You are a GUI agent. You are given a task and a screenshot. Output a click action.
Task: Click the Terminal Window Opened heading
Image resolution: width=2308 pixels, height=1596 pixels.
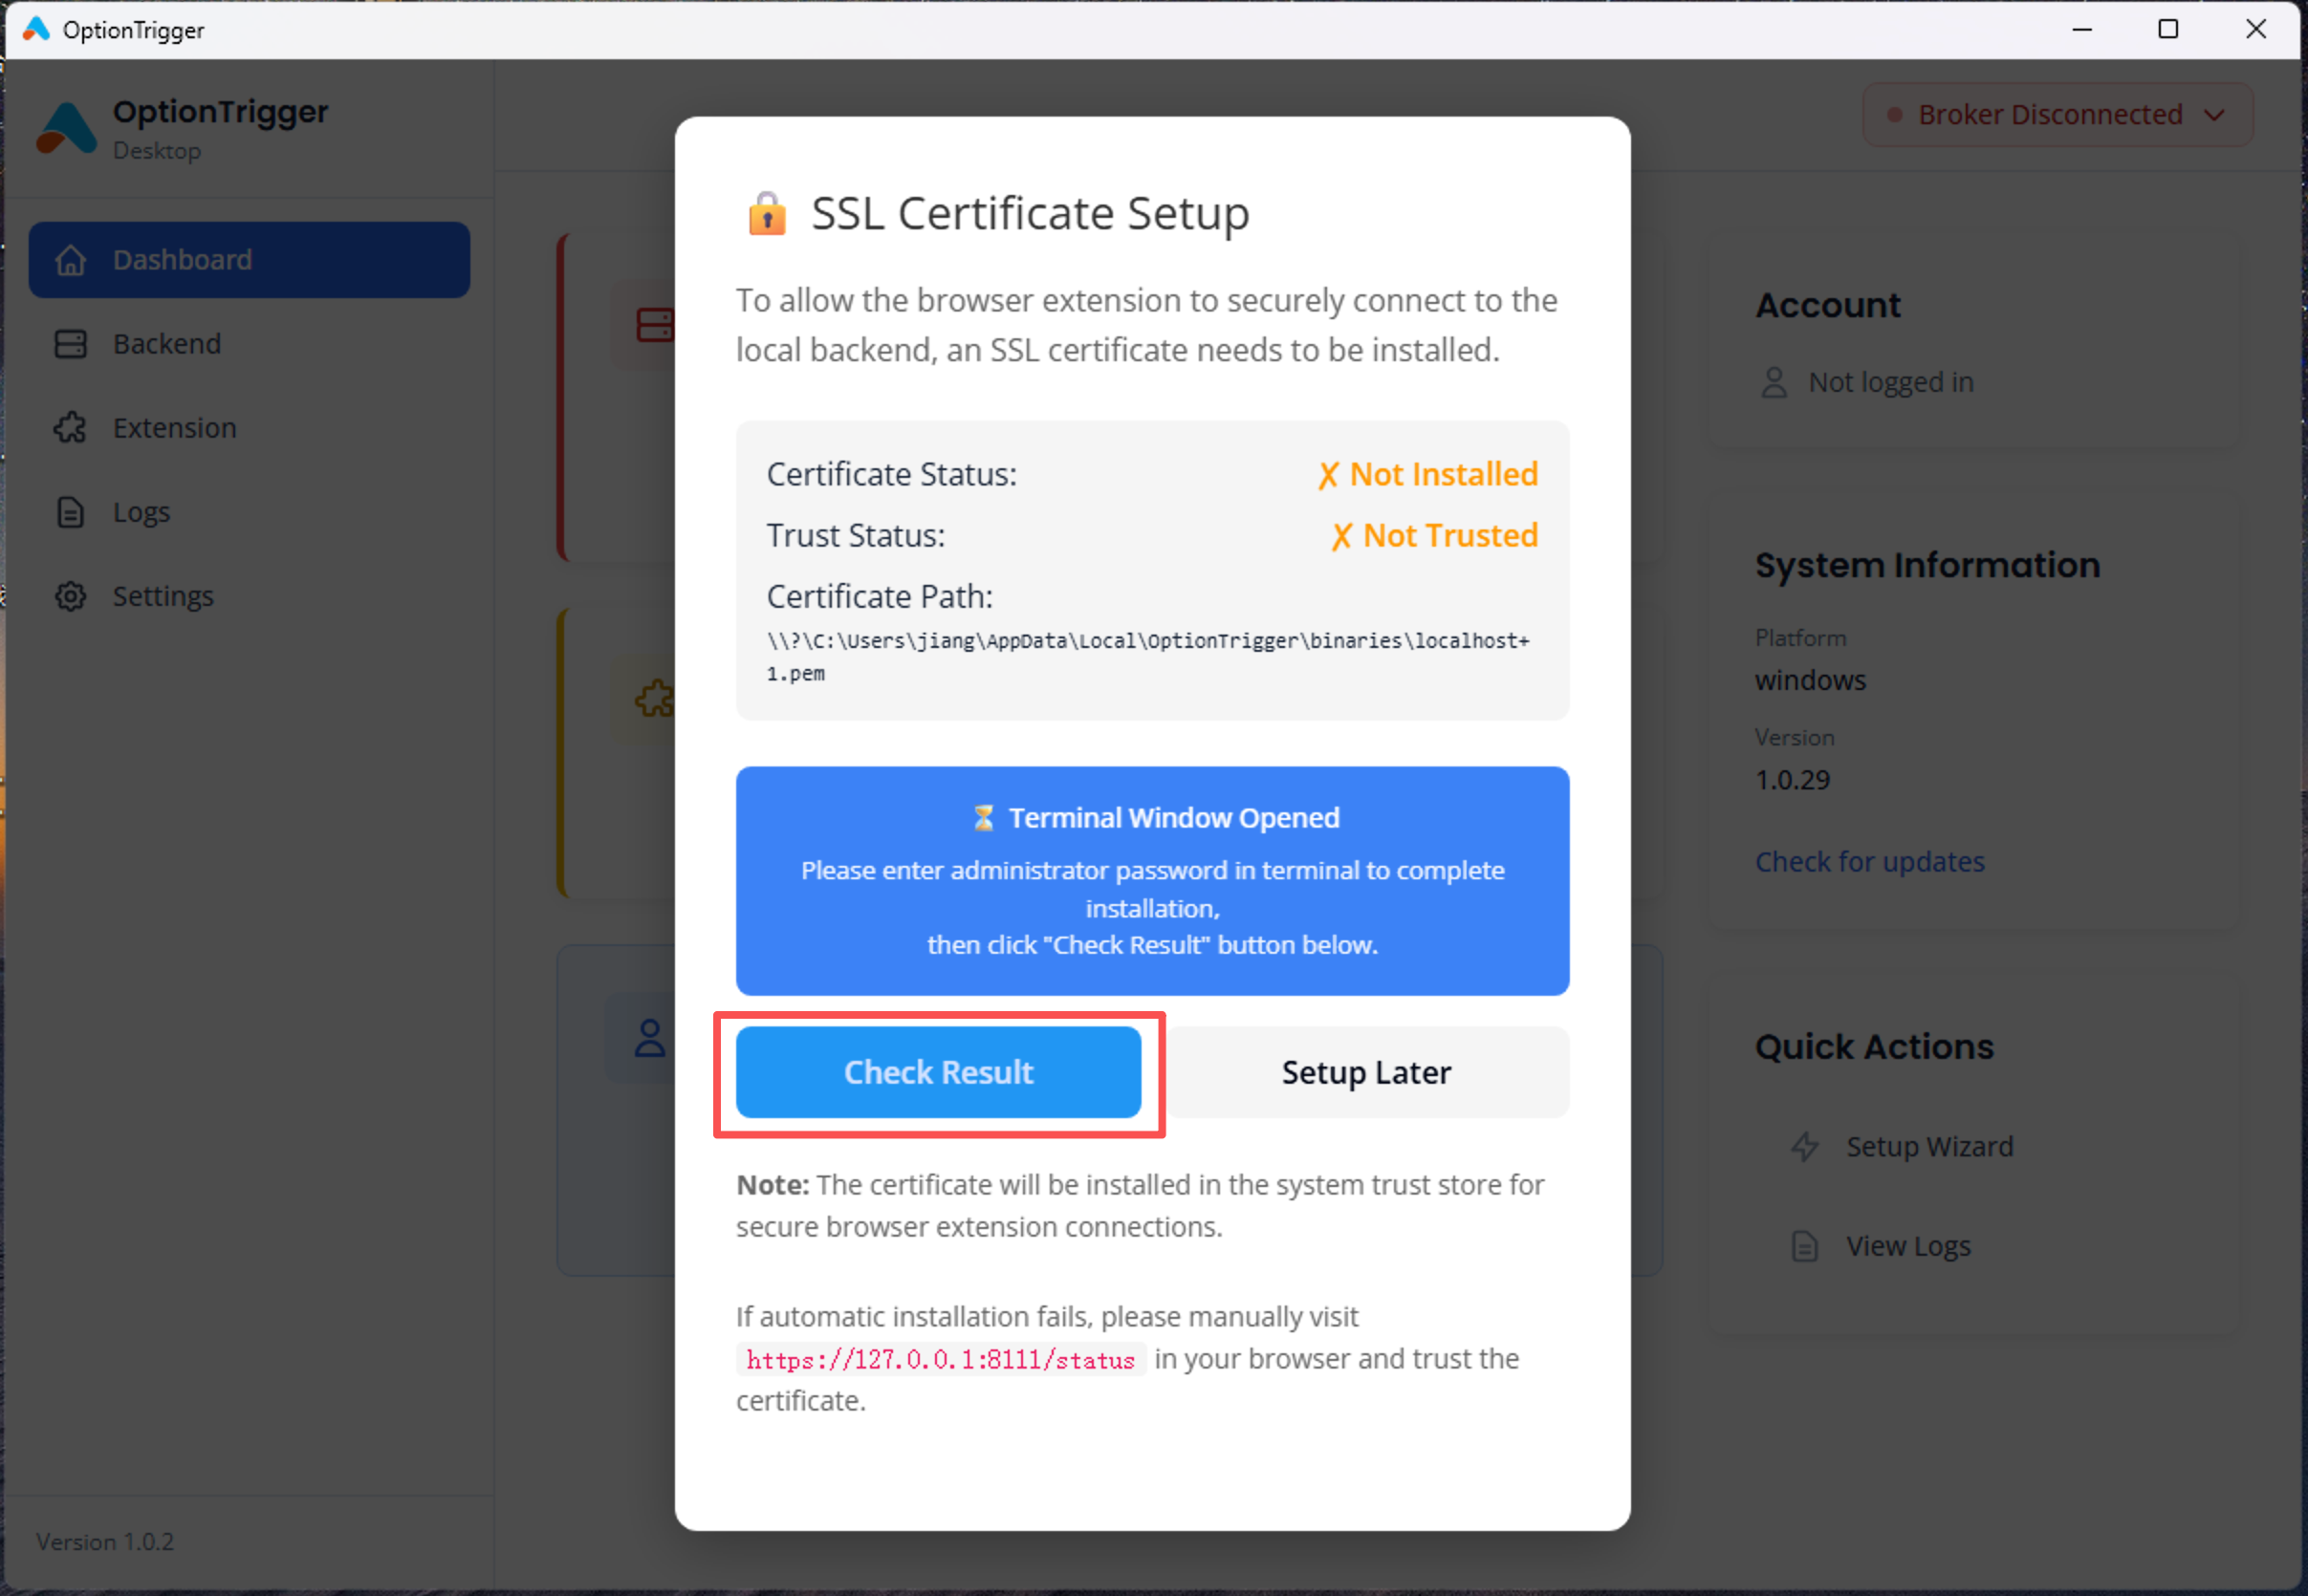(1173, 818)
